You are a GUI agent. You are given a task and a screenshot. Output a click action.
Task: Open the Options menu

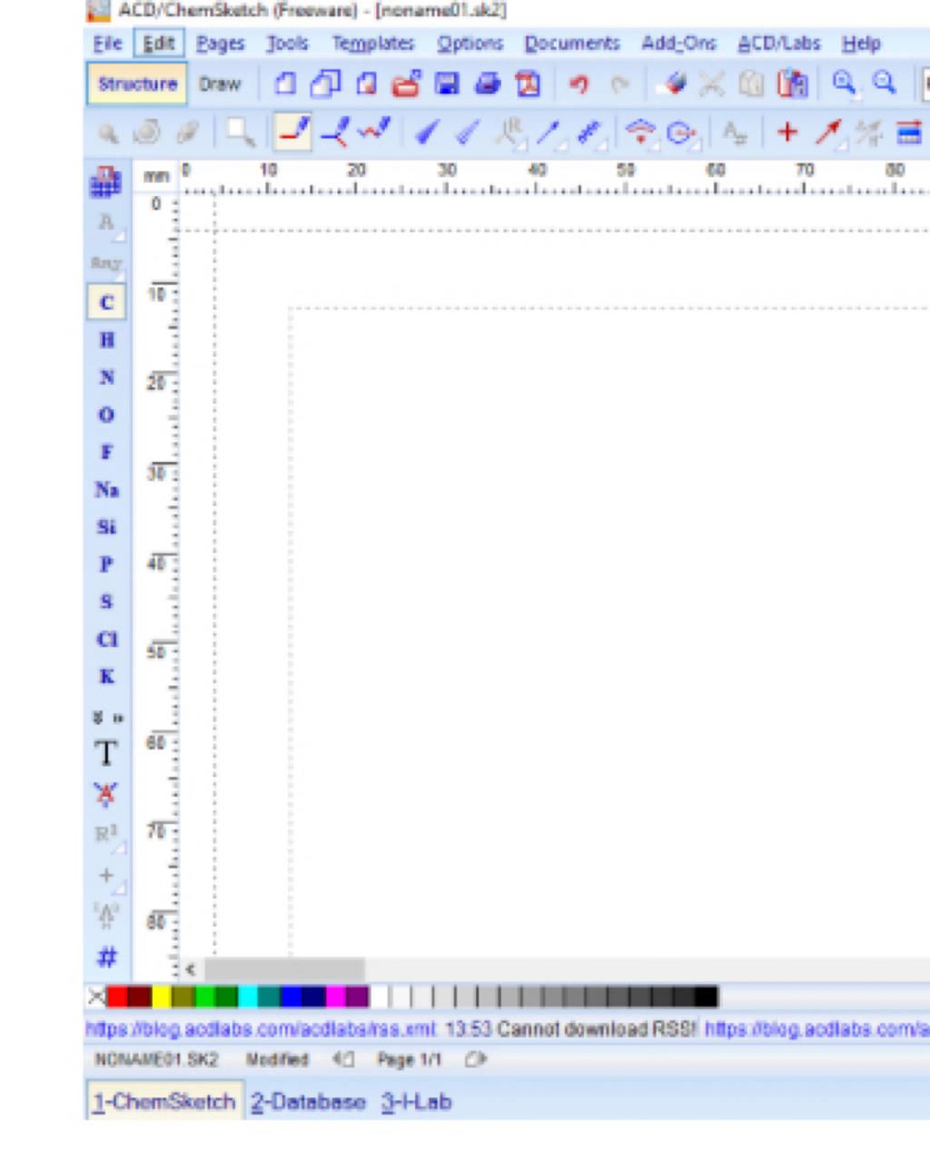(x=470, y=44)
